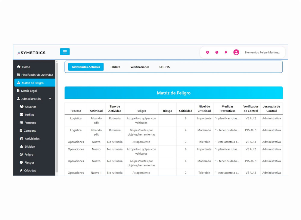The height and width of the screenshot is (220, 301).
Task: Collapse the Administración section chevron
Action: coord(50,99)
